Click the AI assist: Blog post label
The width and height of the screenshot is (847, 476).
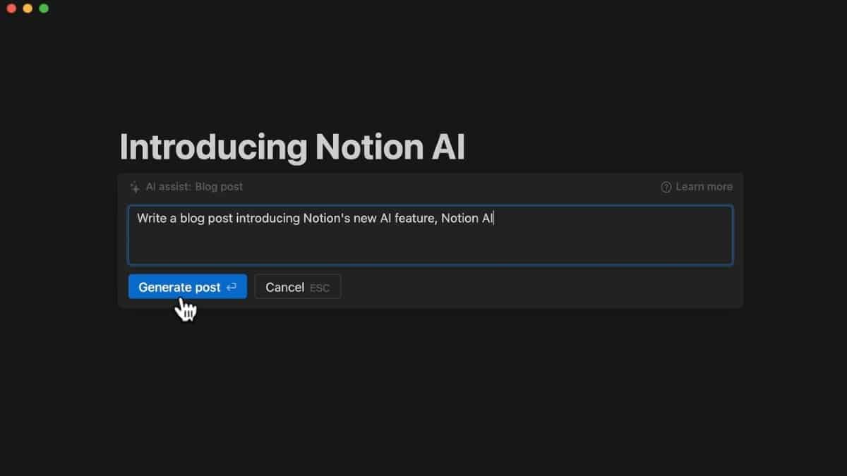(194, 187)
